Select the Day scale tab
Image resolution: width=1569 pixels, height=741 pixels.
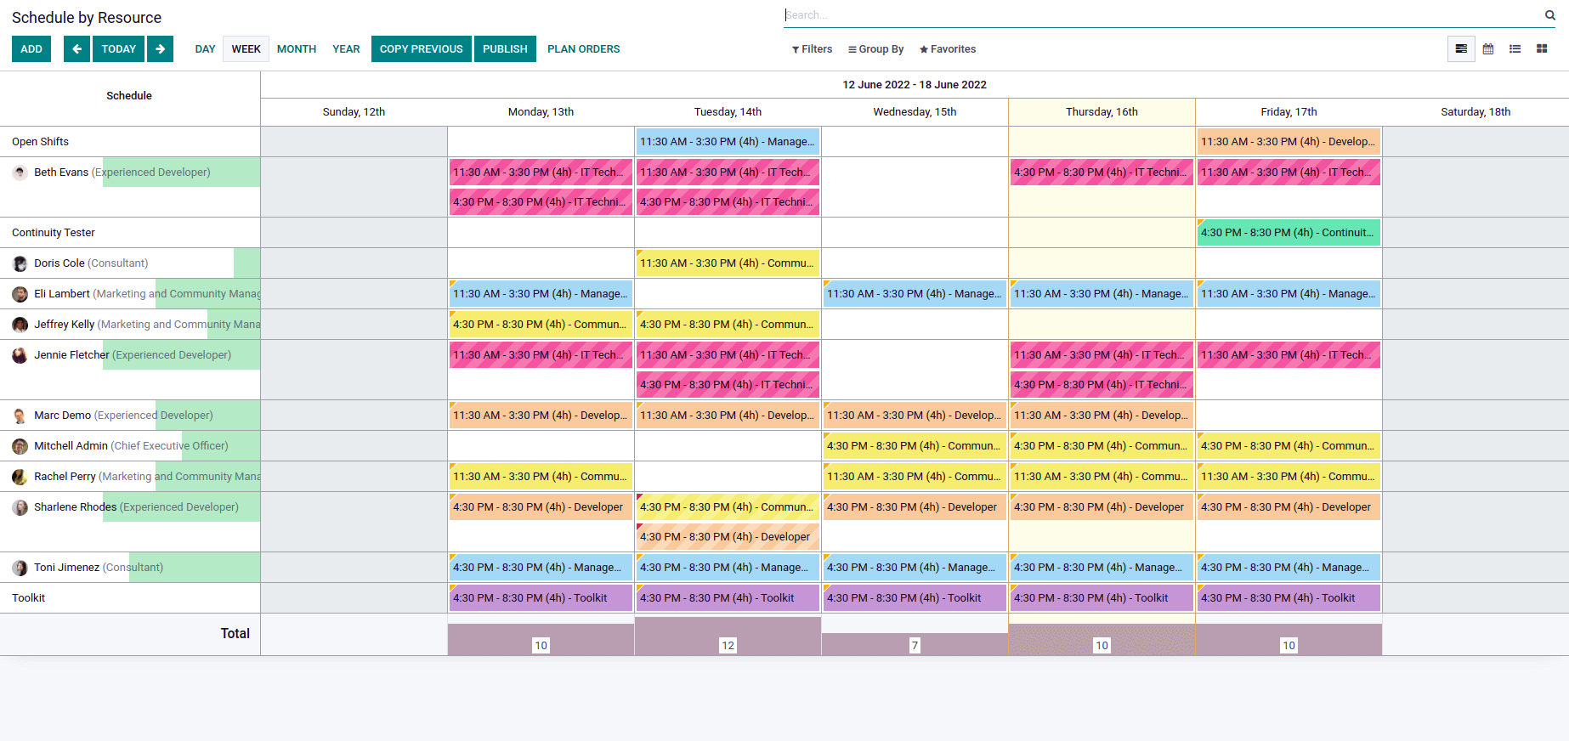pyautogui.click(x=205, y=49)
